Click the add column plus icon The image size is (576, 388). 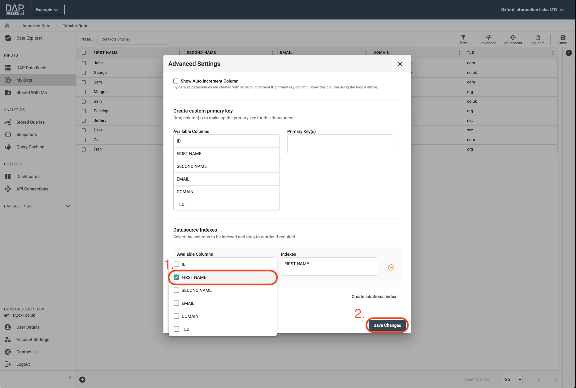(x=569, y=53)
